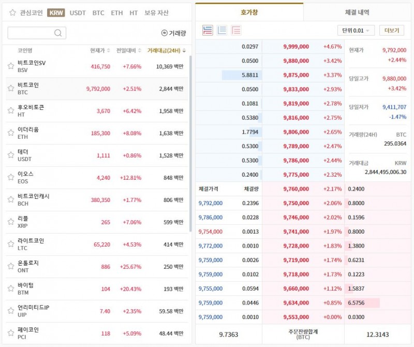Select the combined order book view icon
This screenshot has height=347, width=414.
pos(208,31)
